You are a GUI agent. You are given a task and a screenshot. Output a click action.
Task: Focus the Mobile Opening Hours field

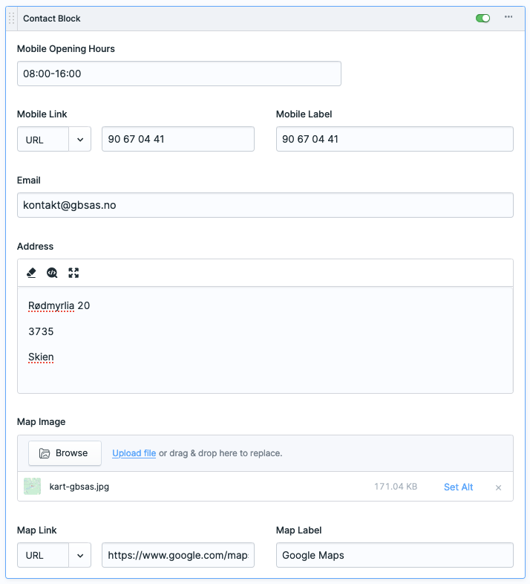[x=179, y=74]
